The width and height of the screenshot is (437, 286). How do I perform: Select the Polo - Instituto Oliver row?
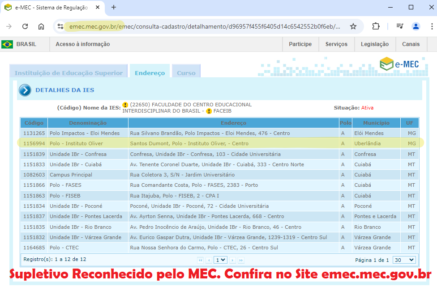tap(76, 143)
